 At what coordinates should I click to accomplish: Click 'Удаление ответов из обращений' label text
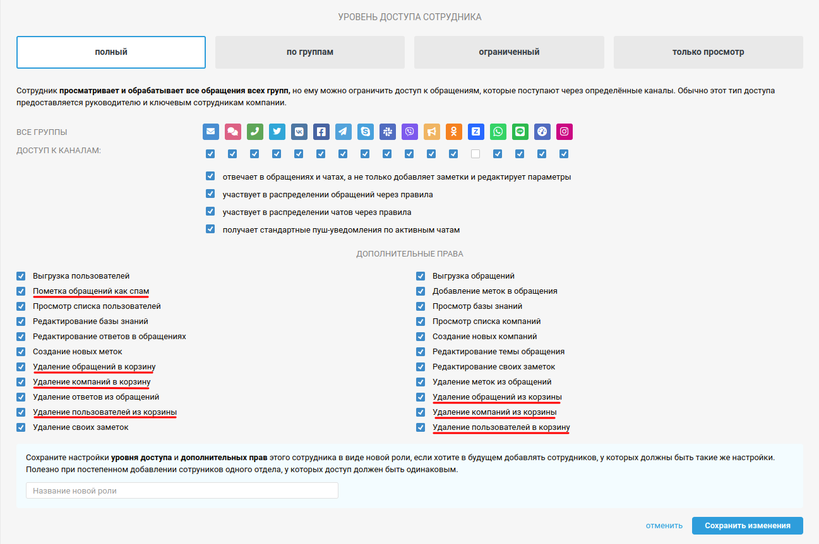[x=96, y=397]
